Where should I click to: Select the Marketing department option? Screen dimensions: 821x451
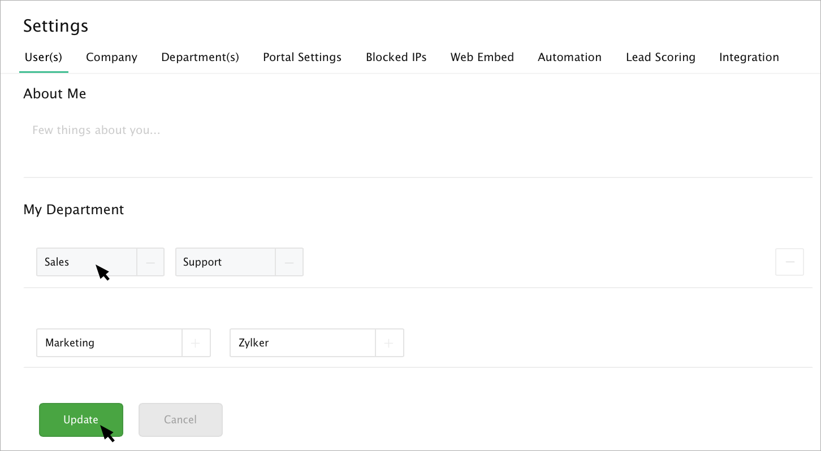coord(109,343)
